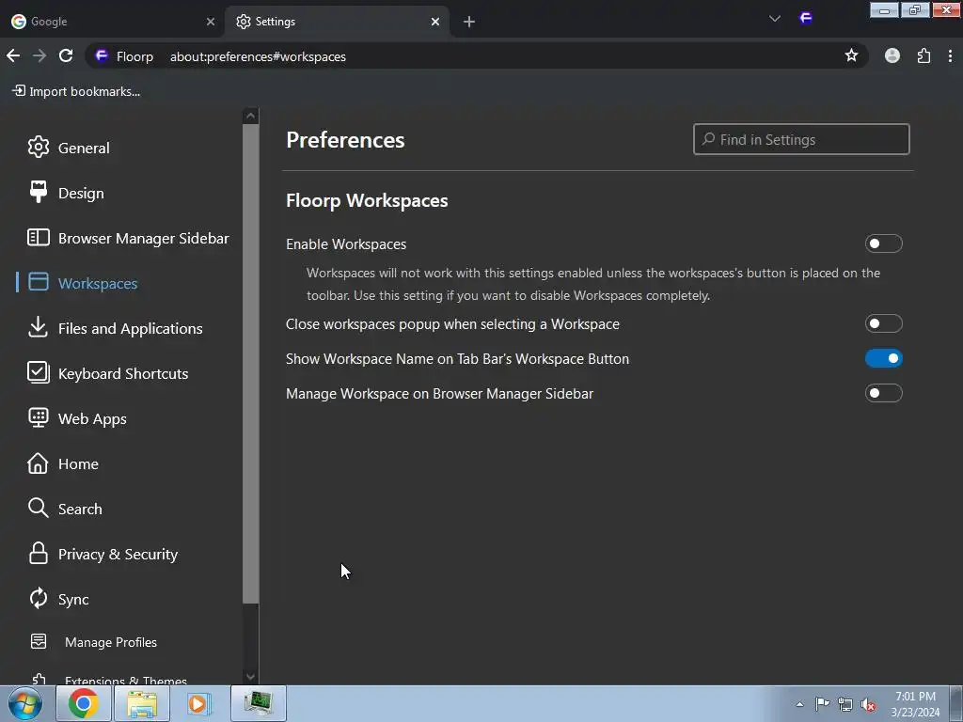Click the Files and Applications download icon
This screenshot has width=963, height=722.
pyautogui.click(x=38, y=327)
